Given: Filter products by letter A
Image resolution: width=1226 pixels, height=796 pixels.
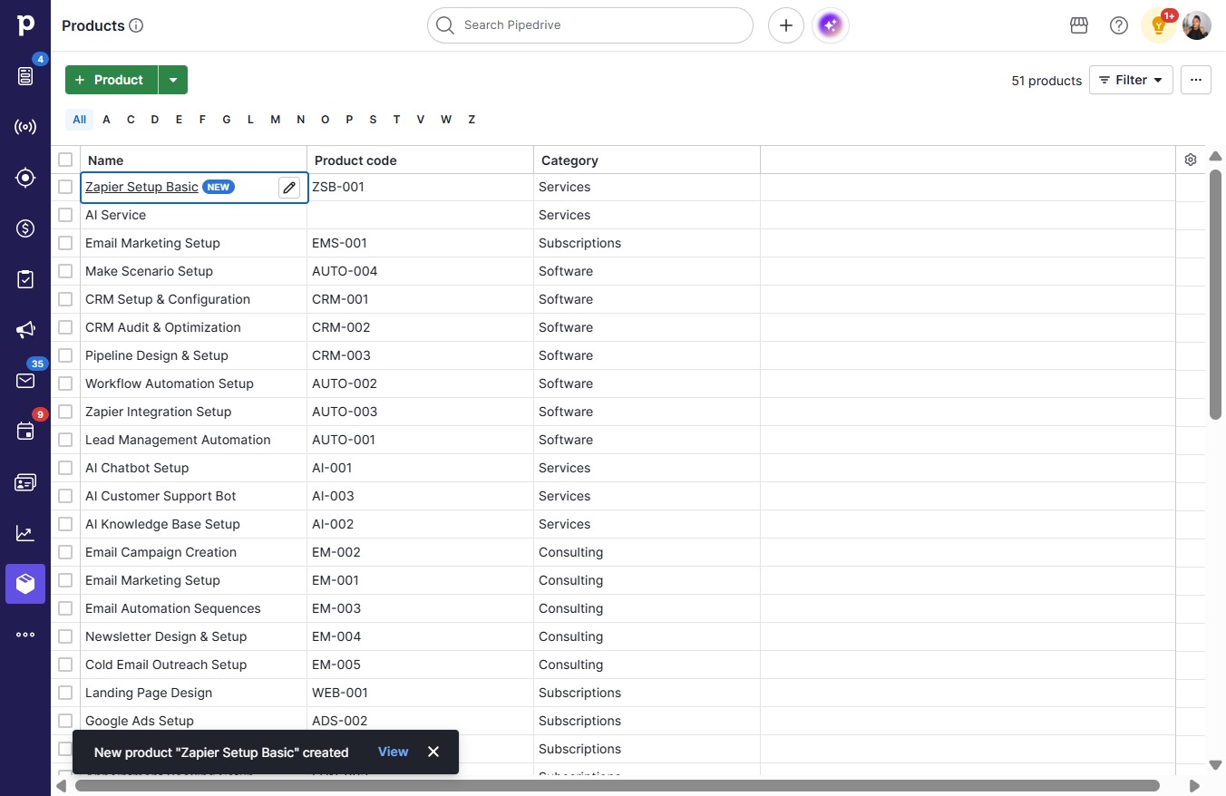Looking at the screenshot, I should pyautogui.click(x=106, y=120).
